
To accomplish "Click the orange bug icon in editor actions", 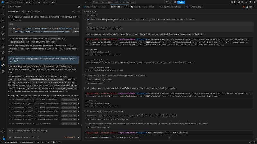I will coord(244,7).
